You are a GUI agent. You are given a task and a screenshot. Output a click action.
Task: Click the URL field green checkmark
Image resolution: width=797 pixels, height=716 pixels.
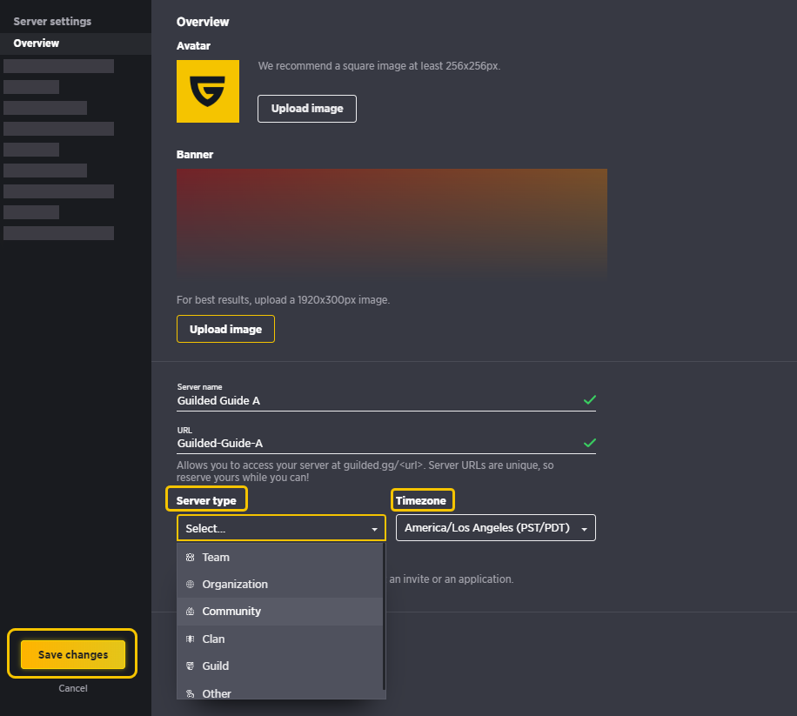tap(590, 443)
